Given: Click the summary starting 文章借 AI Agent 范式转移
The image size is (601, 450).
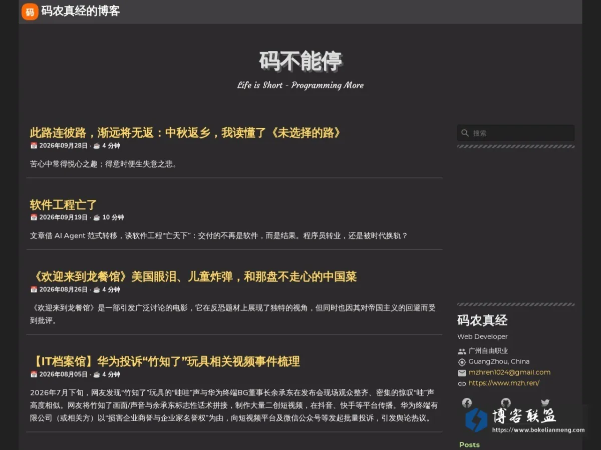Looking at the screenshot, I should click(219, 236).
